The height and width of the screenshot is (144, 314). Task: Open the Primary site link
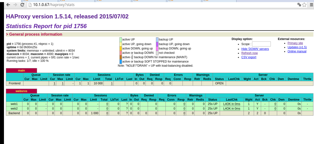pyautogui.click(x=295, y=43)
